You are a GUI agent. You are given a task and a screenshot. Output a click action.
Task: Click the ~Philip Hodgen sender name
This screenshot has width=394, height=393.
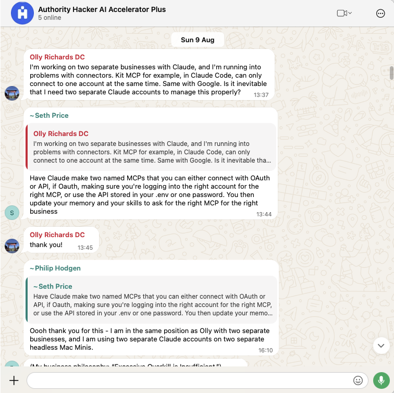coord(55,268)
